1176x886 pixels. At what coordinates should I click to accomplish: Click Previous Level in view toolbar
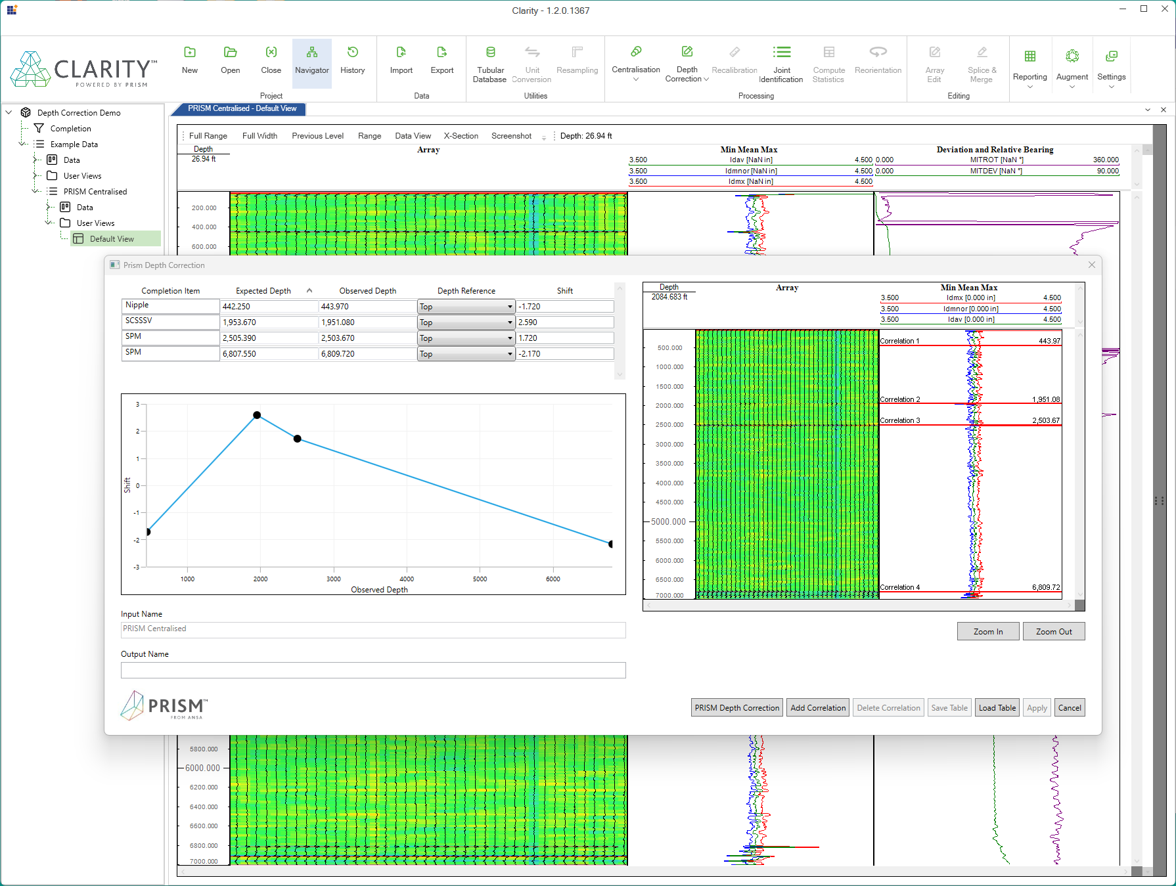(x=317, y=136)
